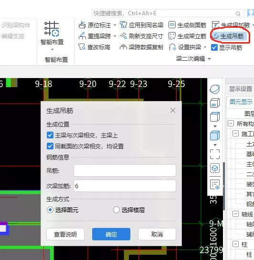Expand the 梁二次编辑 group dropdown

pos(209,59)
